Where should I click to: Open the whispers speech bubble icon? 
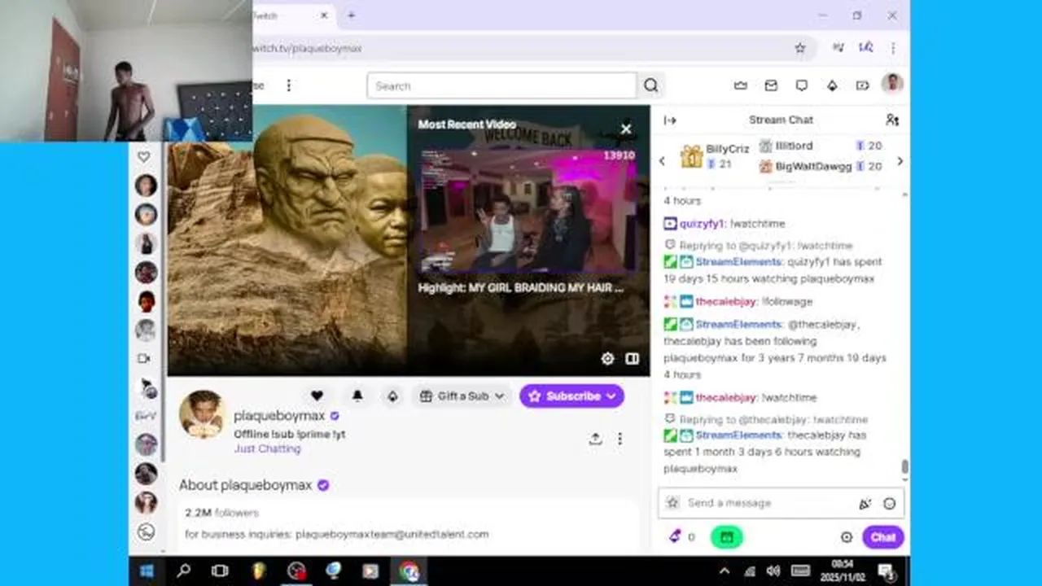click(x=802, y=85)
